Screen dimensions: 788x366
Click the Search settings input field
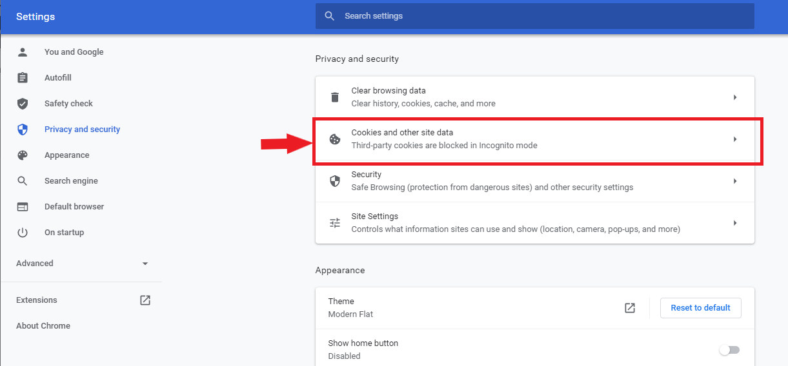[535, 15]
